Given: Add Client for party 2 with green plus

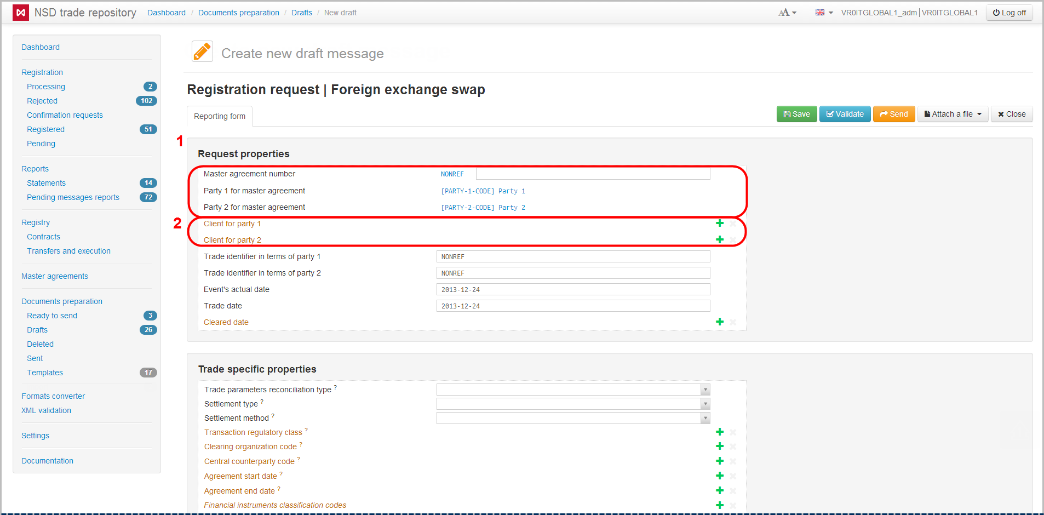Looking at the screenshot, I should 720,239.
